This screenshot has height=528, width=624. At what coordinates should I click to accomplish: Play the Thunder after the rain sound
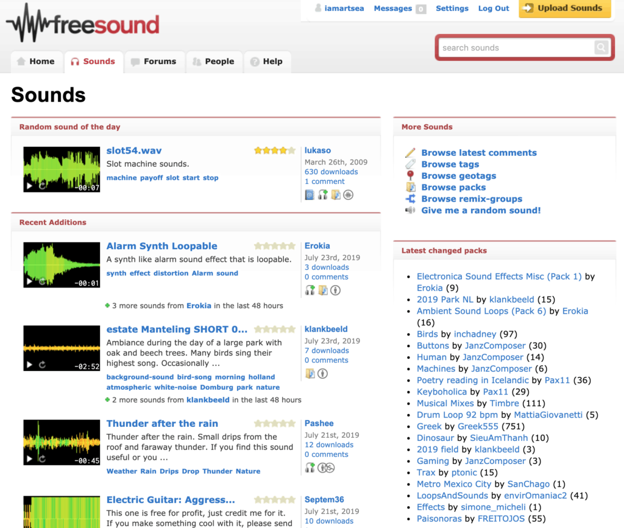[29, 459]
